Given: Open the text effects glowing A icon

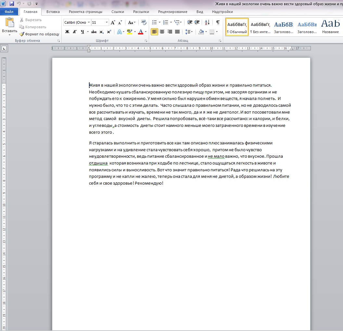Looking at the screenshot, I should click(120, 32).
